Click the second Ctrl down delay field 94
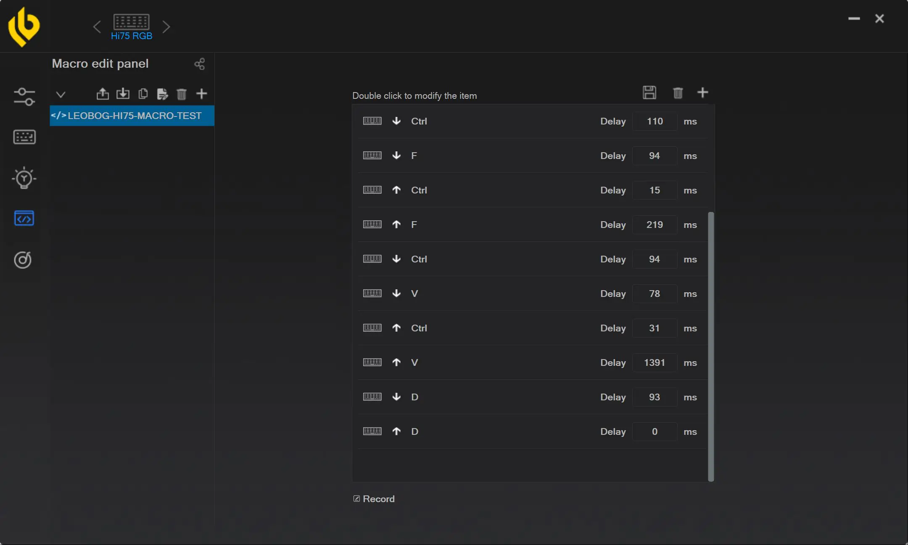908x545 pixels. pos(655,259)
